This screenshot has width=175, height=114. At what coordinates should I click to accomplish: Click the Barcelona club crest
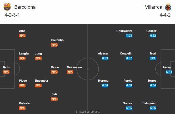[7, 7]
